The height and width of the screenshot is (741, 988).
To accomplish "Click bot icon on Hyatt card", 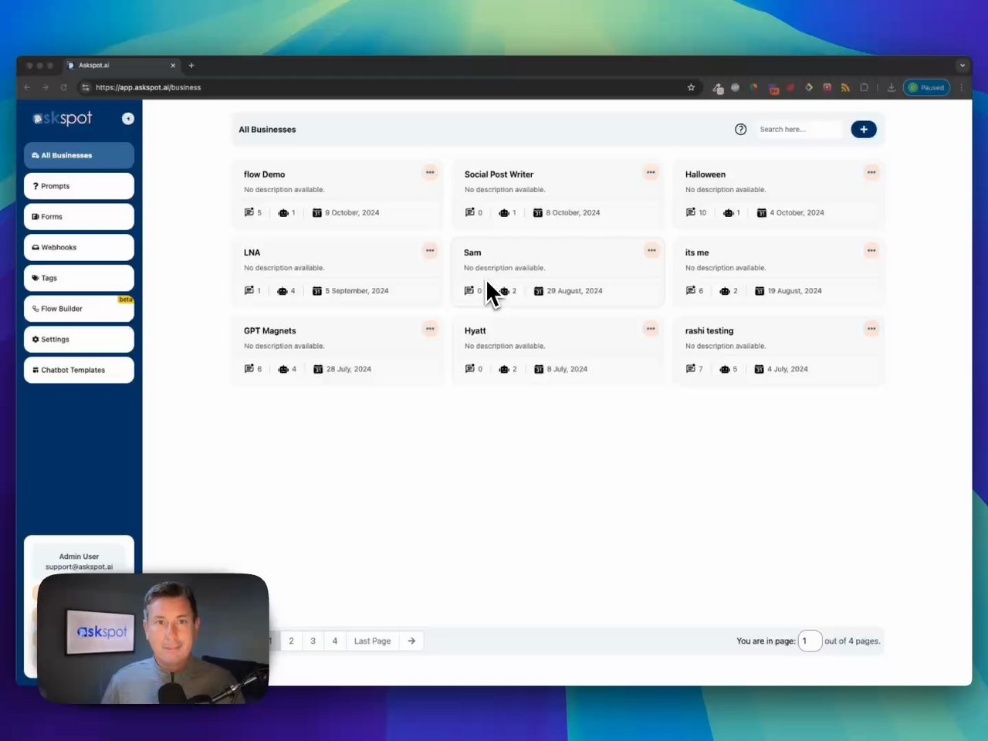I will 504,370.
